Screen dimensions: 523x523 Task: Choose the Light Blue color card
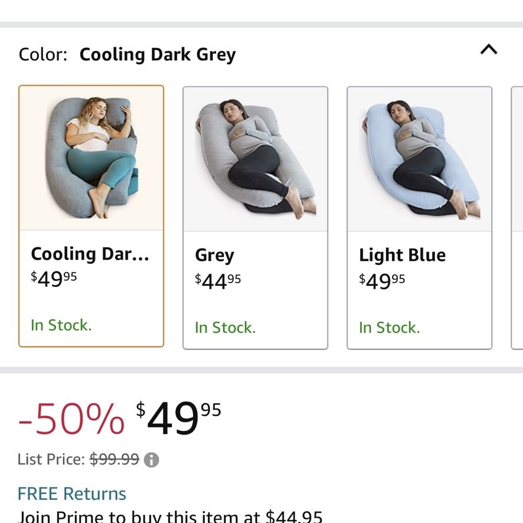point(419,218)
